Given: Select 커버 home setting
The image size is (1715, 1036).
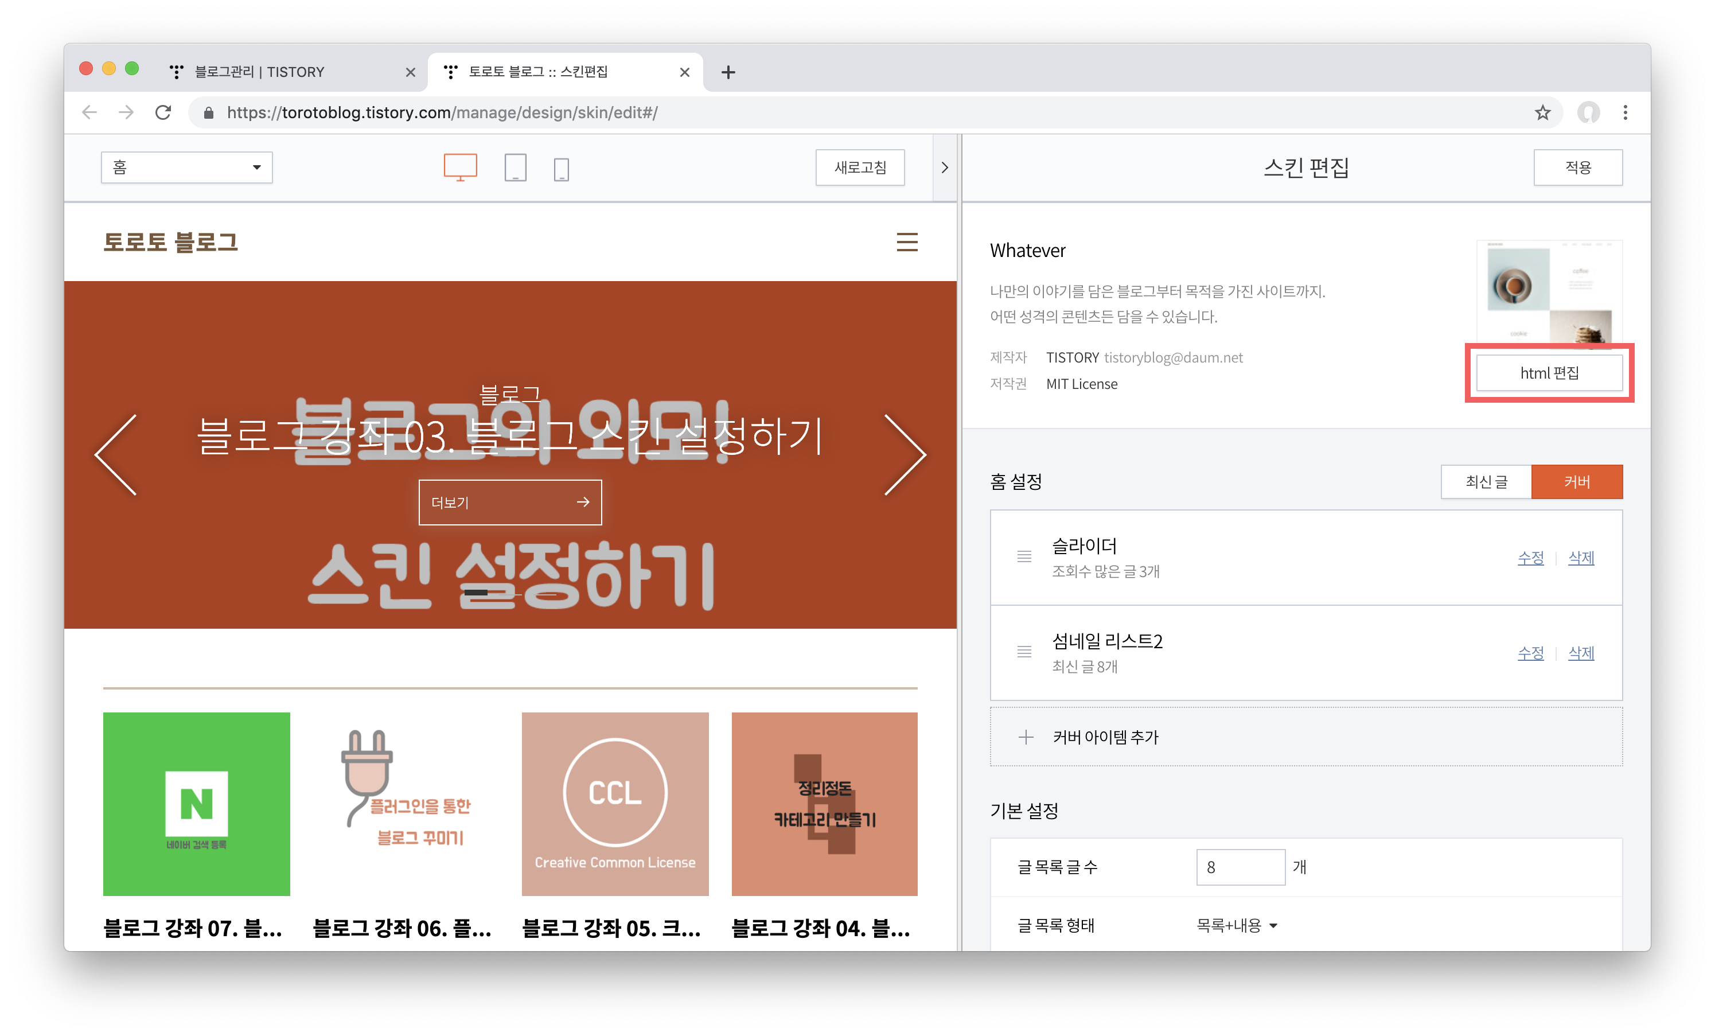Looking at the screenshot, I should (1577, 482).
